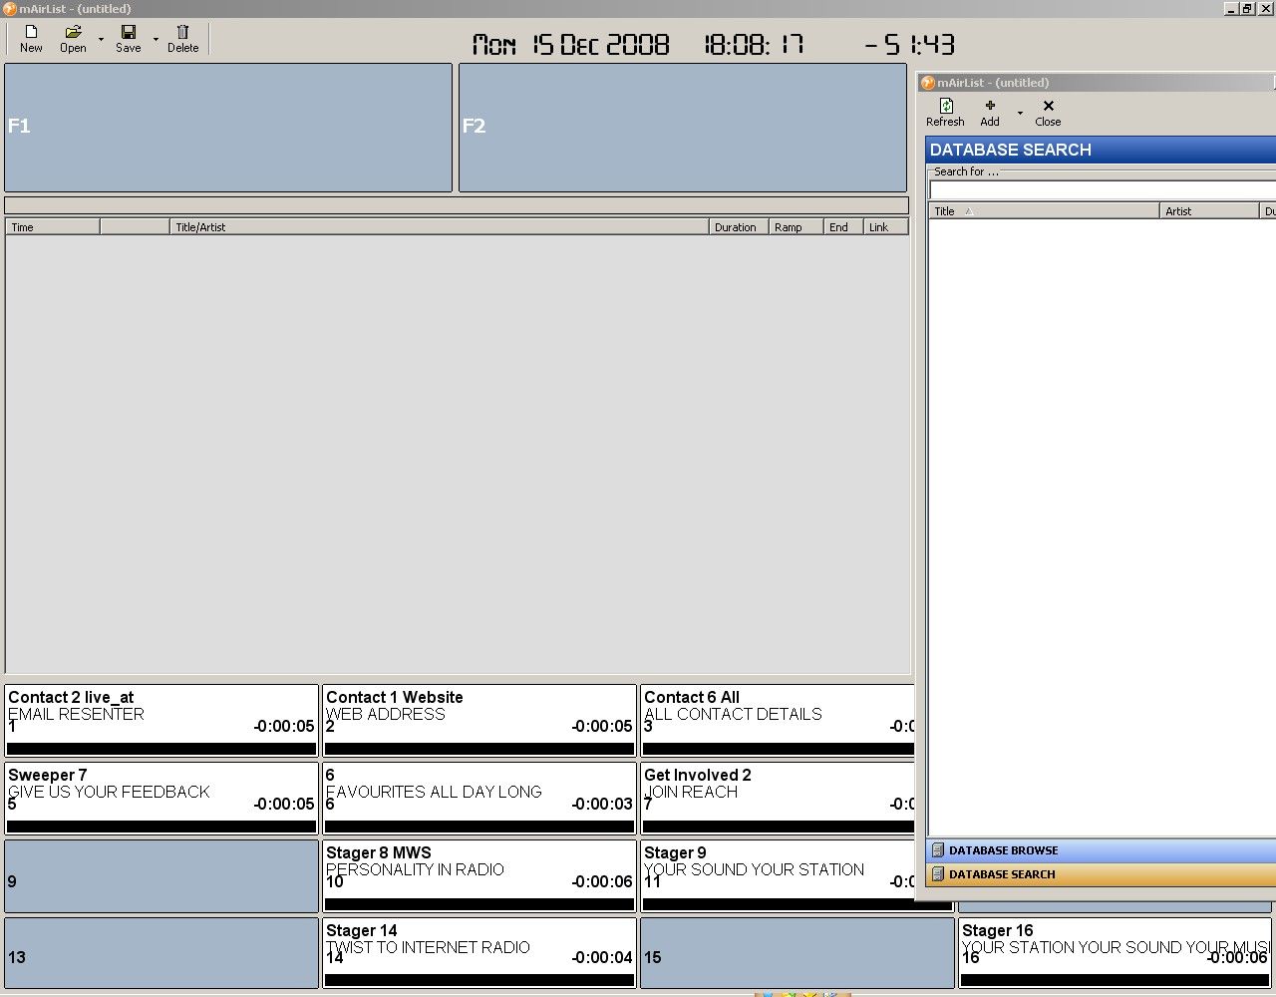Expand the Add button dropdown arrow
Screen dimensions: 1276x997
pos(1019,113)
